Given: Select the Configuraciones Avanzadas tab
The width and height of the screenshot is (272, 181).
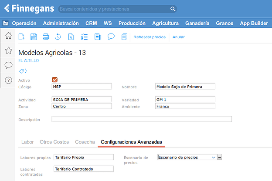Looking at the screenshot, I should (131, 142).
